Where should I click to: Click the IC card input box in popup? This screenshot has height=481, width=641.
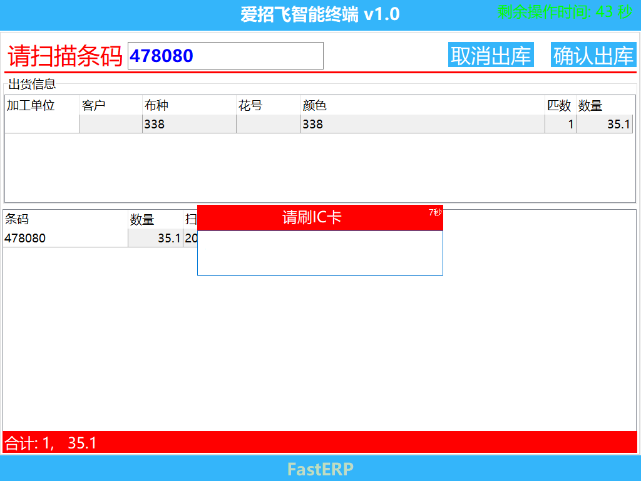320,253
